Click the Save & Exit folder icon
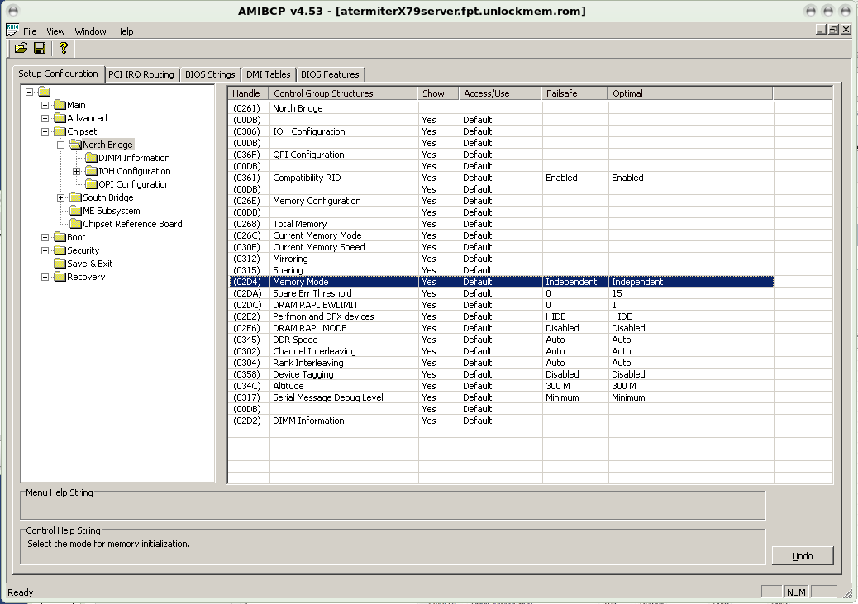858x604 pixels. point(60,264)
